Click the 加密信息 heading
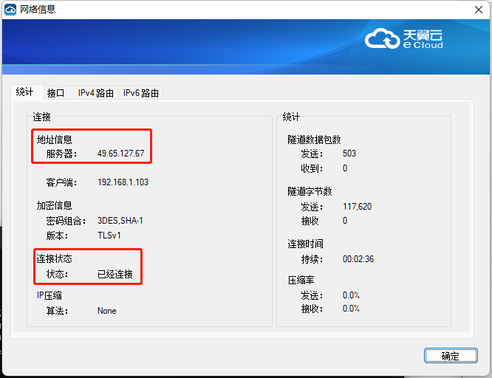 coord(54,205)
